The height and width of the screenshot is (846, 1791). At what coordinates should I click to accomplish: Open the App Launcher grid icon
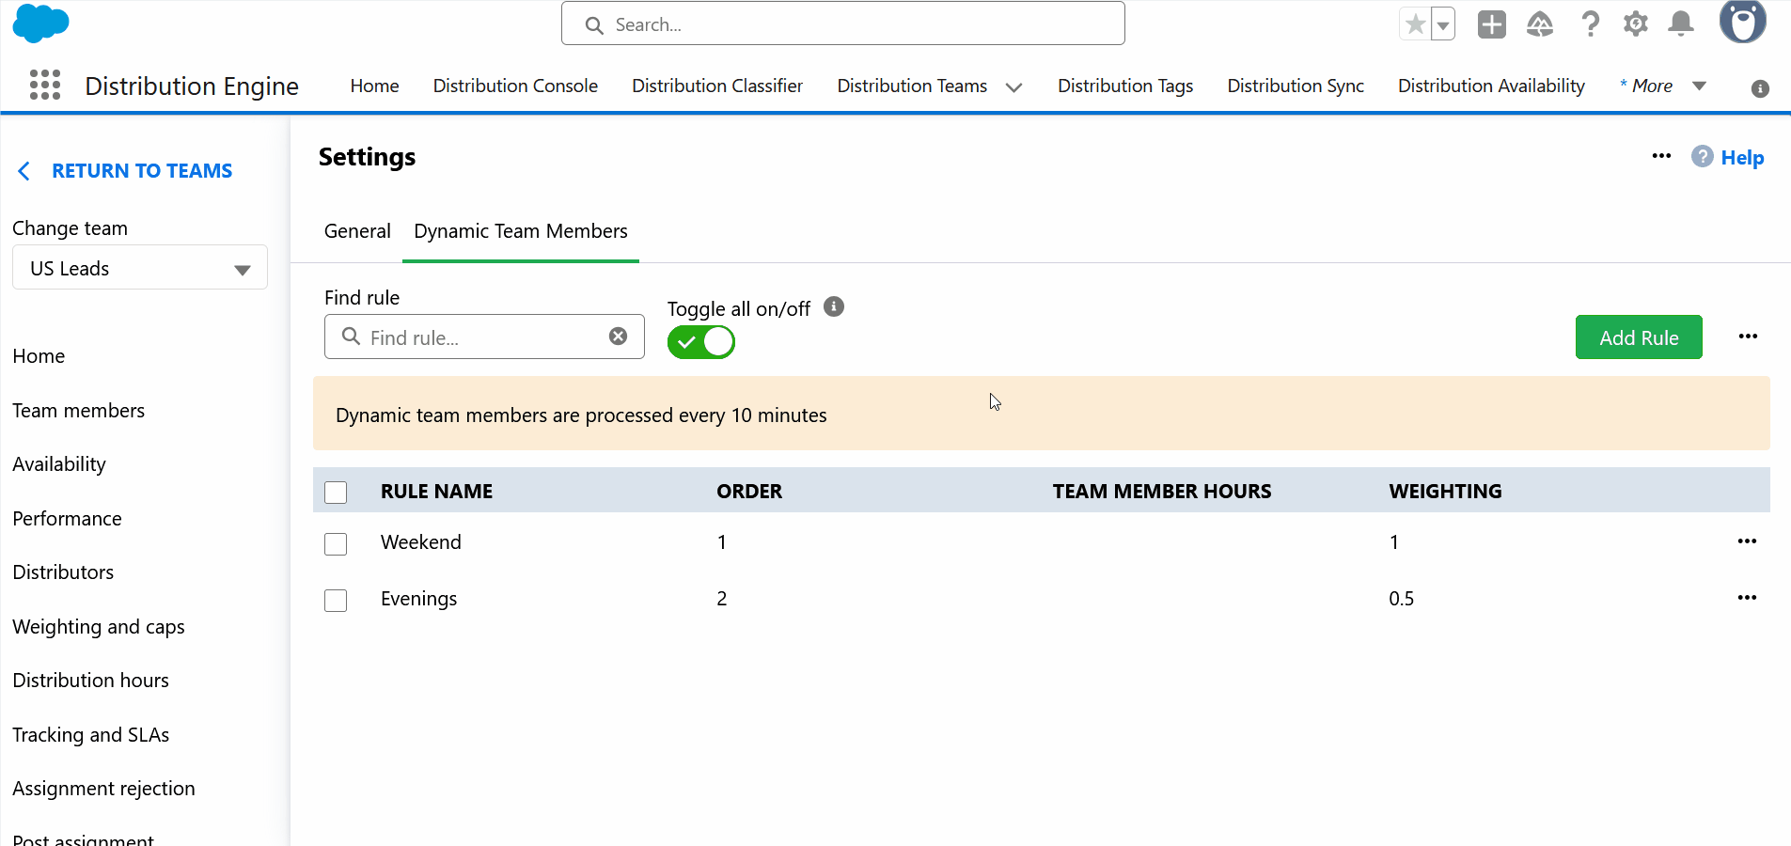click(x=45, y=85)
